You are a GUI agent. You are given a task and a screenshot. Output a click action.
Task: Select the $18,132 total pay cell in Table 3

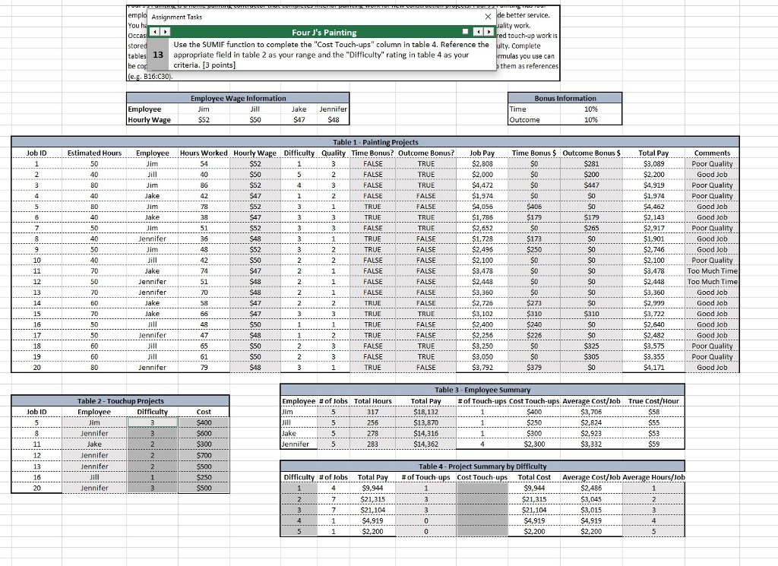425,412
